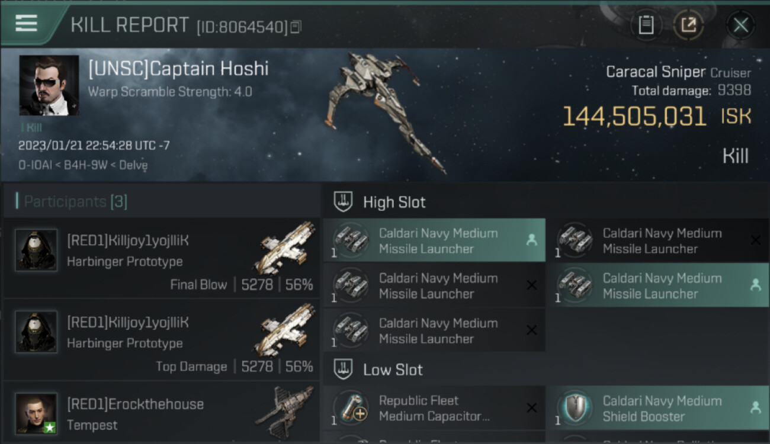770x444 pixels.
Task: Click the Caldari Navy Medium Shield Booster icon
Action: click(x=575, y=408)
